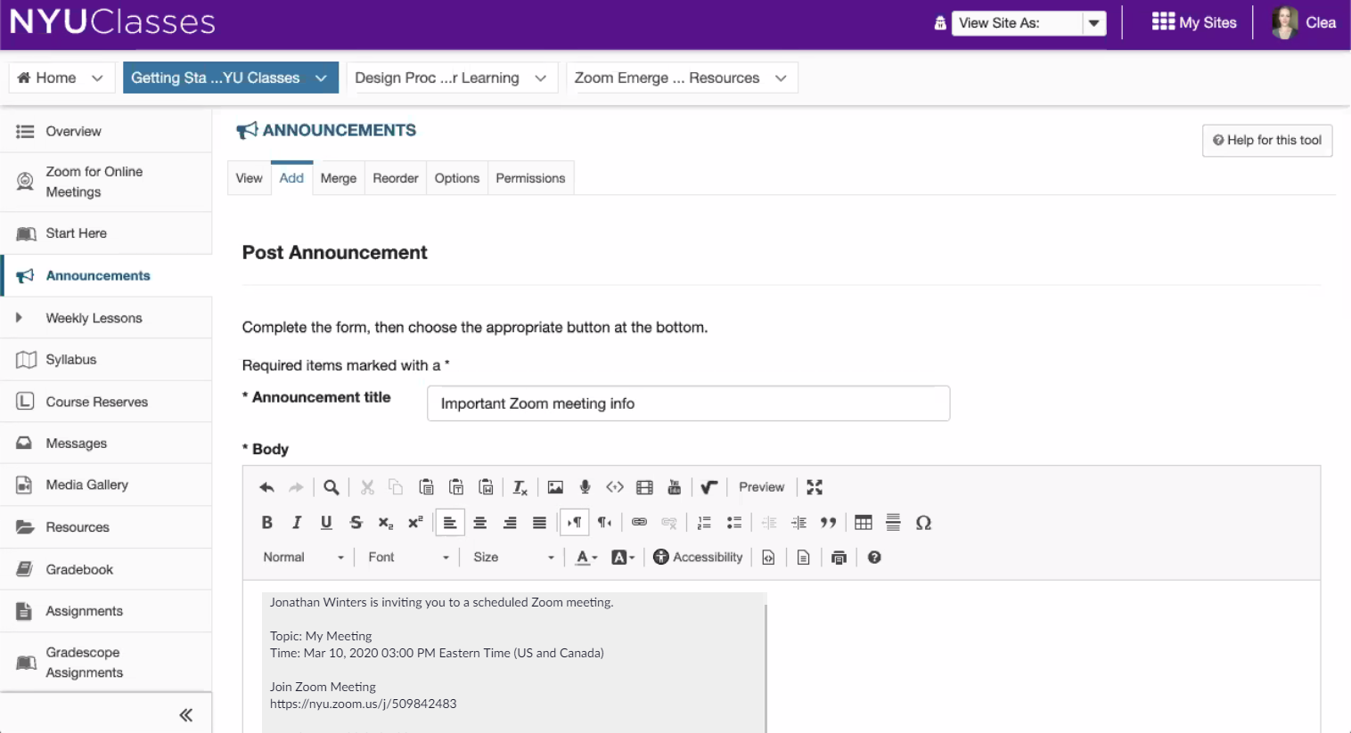This screenshot has width=1351, height=733.
Task: Expand the Design Proc...r Learning chevron
Action: pos(540,78)
